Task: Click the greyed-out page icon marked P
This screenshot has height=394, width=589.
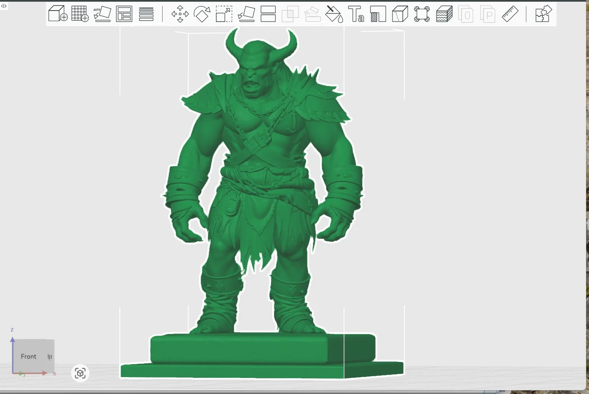Action: point(488,14)
